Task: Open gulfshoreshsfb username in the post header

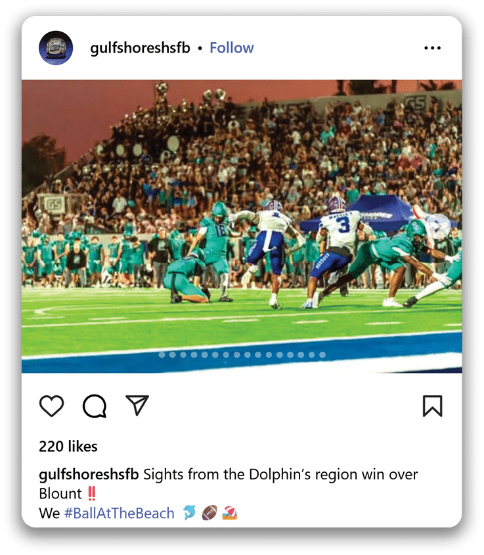Action: pos(140,48)
